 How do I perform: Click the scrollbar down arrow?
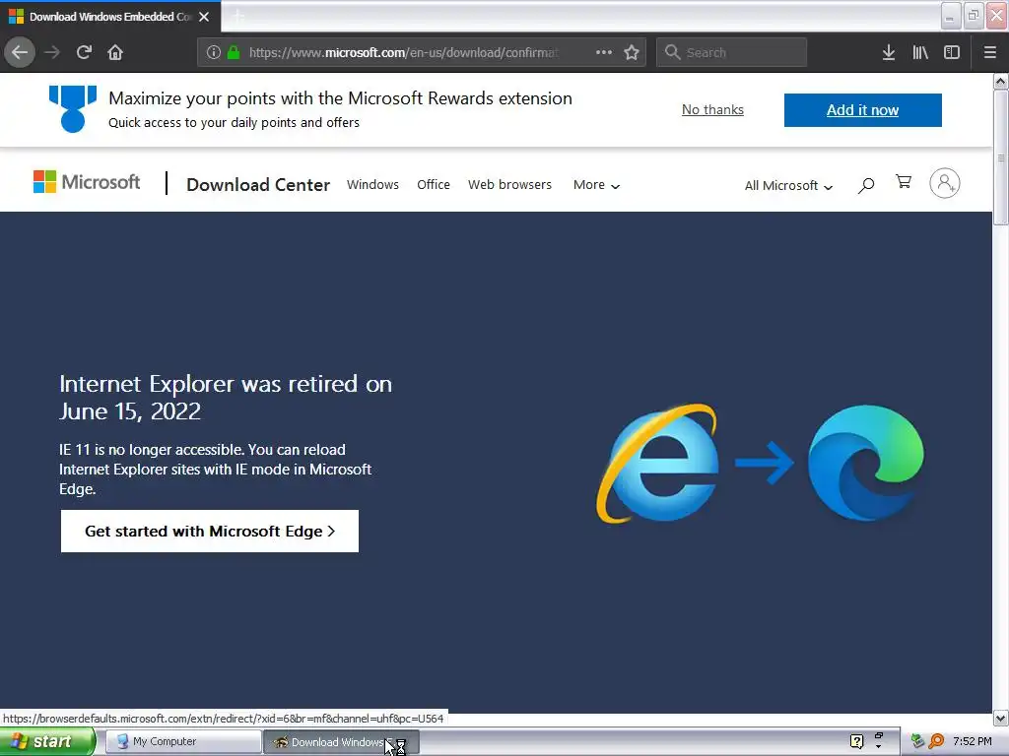[x=1001, y=719]
